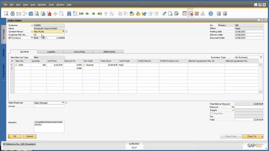This screenshot has height=151, width=269.
Task: Expand the Contact Person dropdown
Action: coord(63,31)
